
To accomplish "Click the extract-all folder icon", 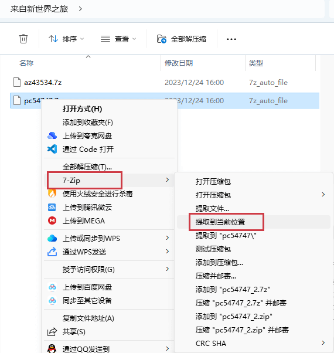I will tap(162, 39).
